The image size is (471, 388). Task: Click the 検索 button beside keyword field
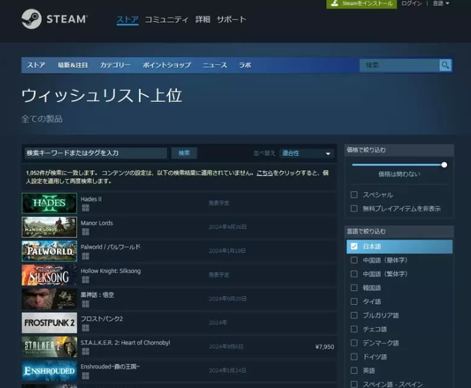pos(184,153)
